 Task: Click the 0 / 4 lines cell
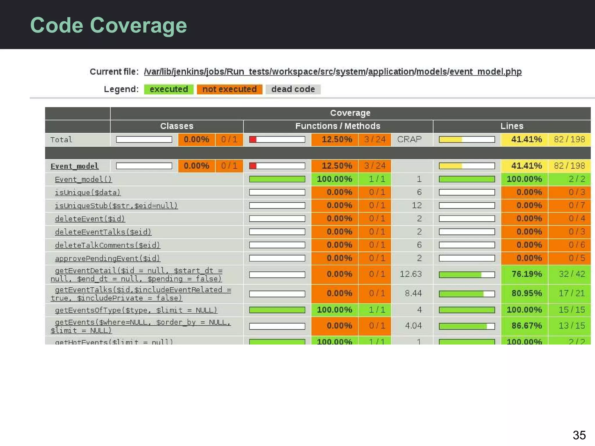(x=569, y=218)
